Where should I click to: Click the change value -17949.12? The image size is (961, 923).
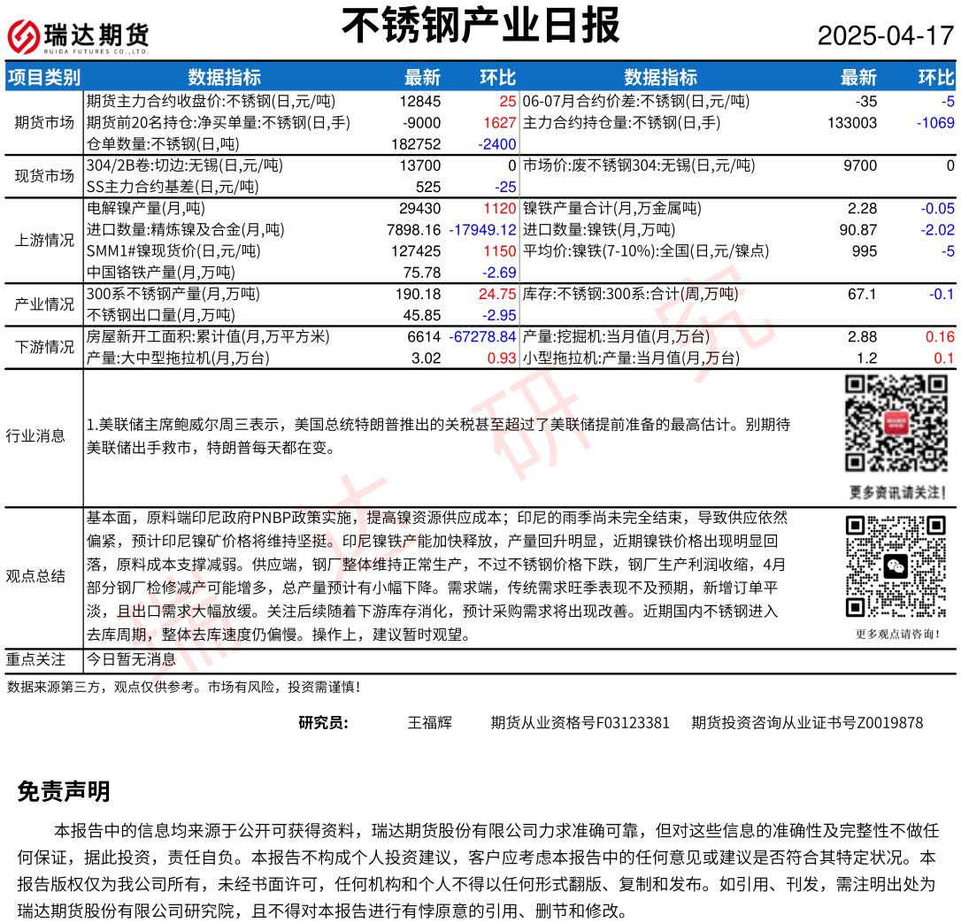click(x=483, y=230)
